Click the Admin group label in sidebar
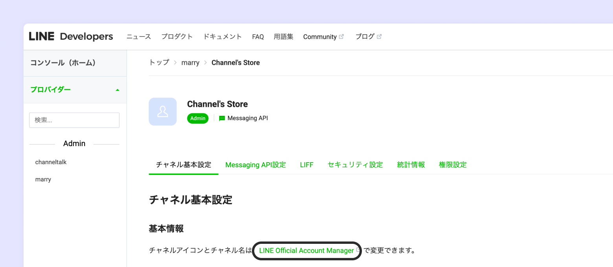613x267 pixels. pyautogui.click(x=74, y=144)
